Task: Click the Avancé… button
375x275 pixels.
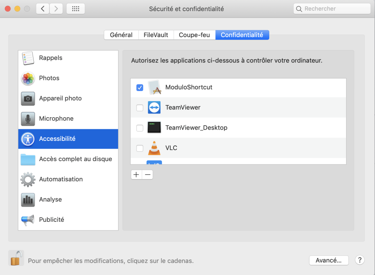Action: pyautogui.click(x=328, y=260)
